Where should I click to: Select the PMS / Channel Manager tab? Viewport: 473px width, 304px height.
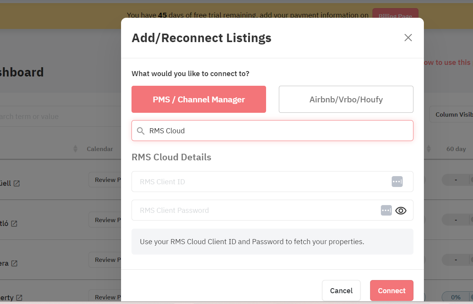click(198, 99)
